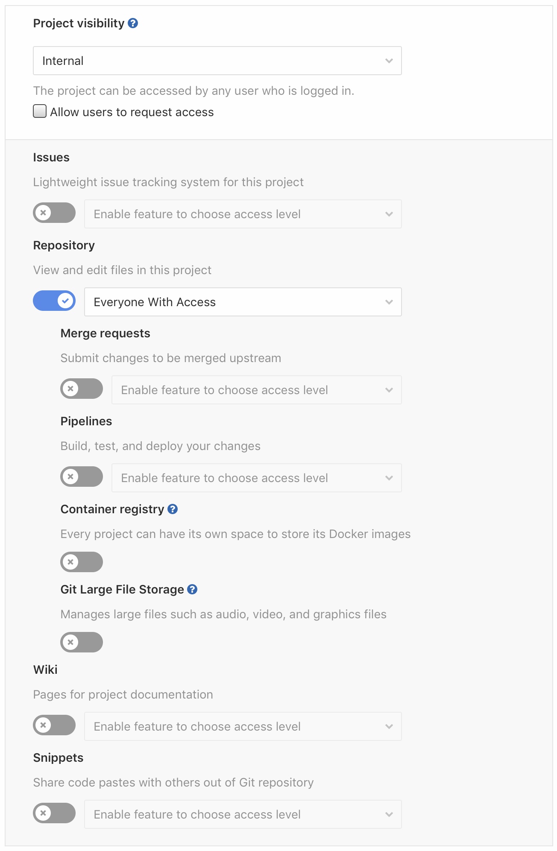Enable the Git Large File Storage toggle

[x=82, y=642]
